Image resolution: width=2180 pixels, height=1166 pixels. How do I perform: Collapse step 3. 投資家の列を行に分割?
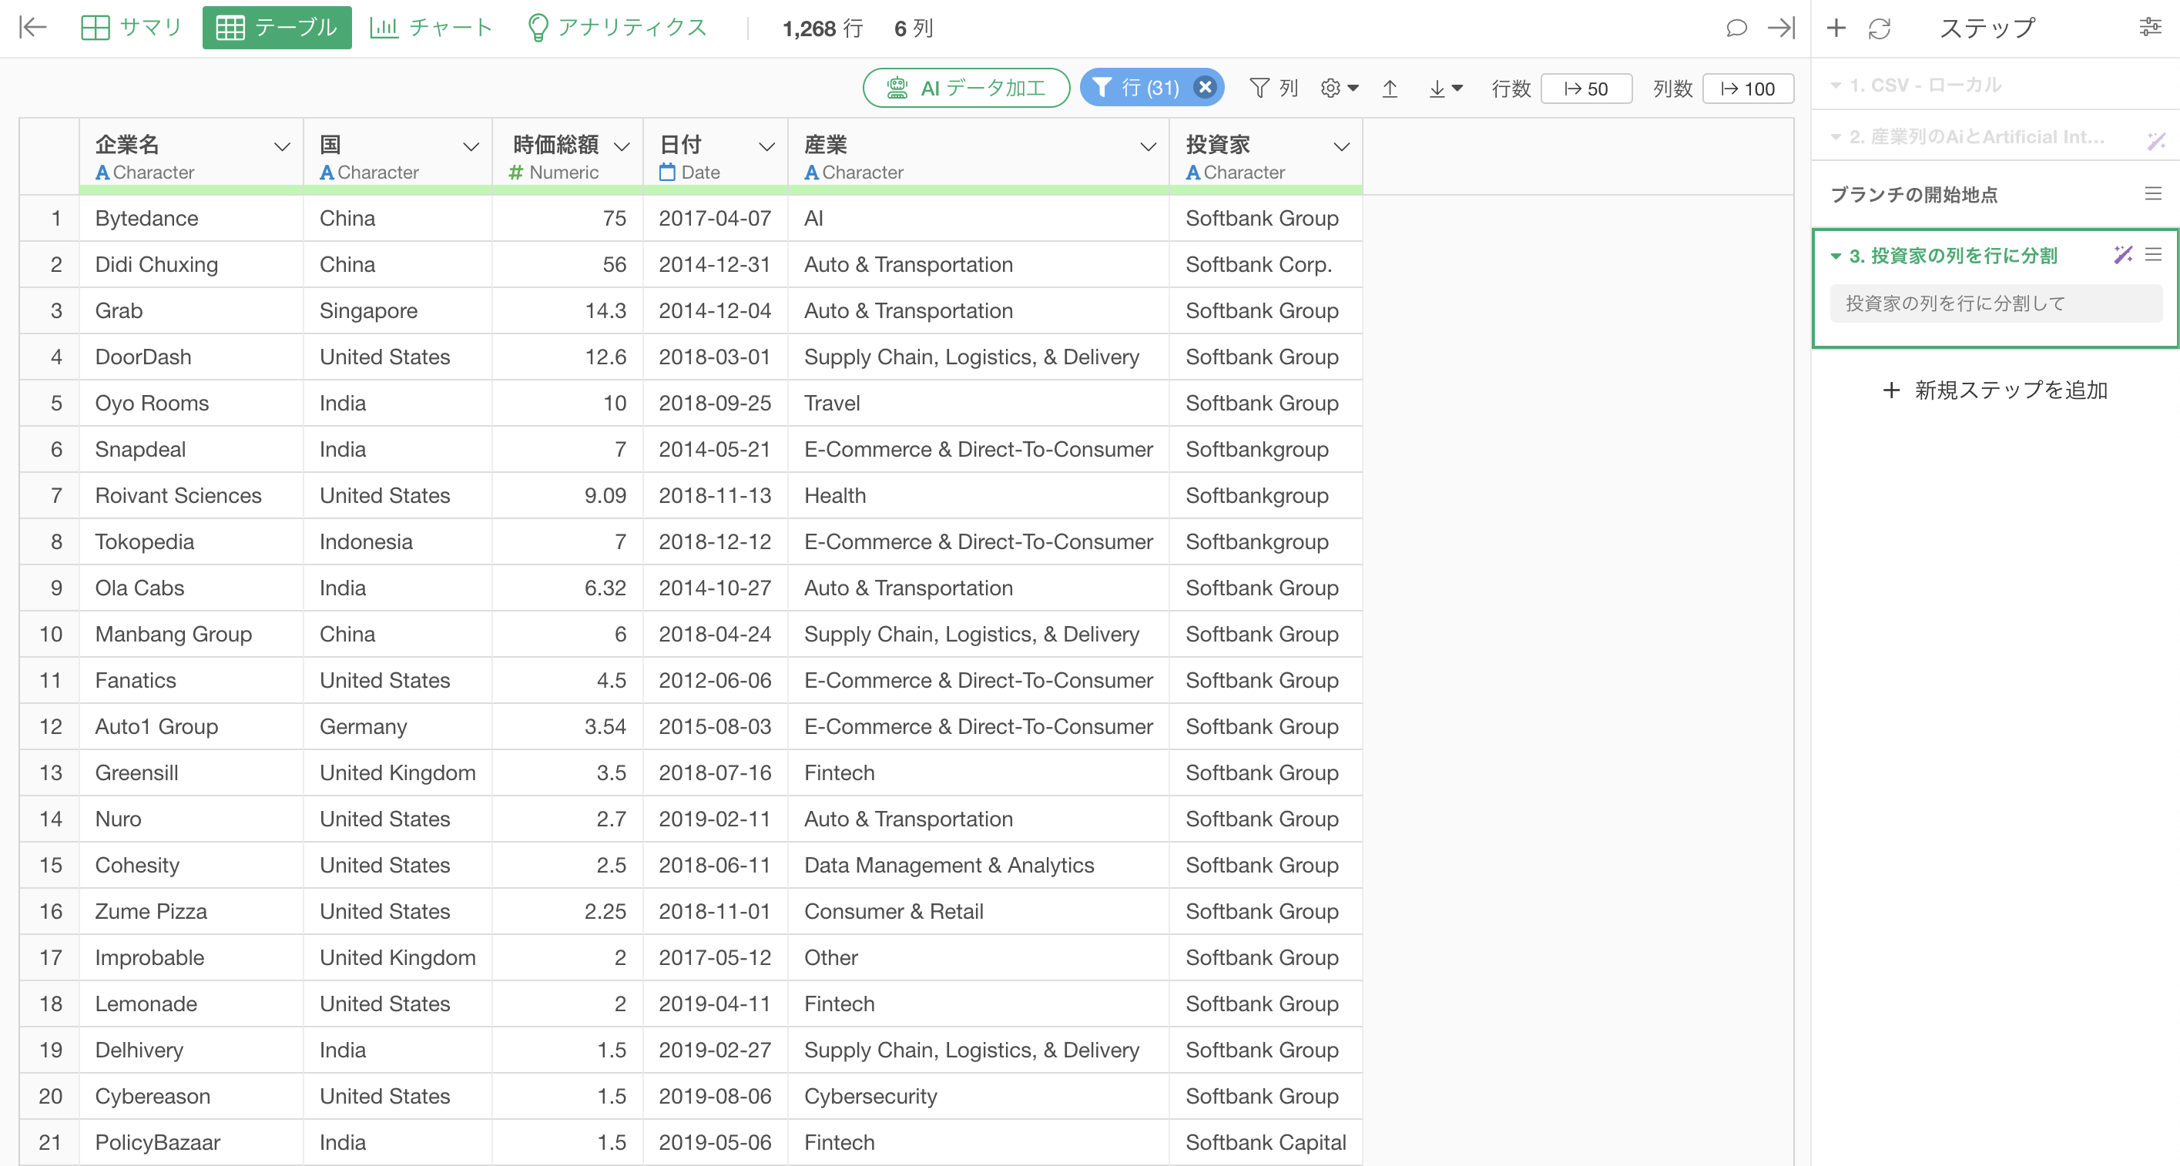(x=1836, y=256)
